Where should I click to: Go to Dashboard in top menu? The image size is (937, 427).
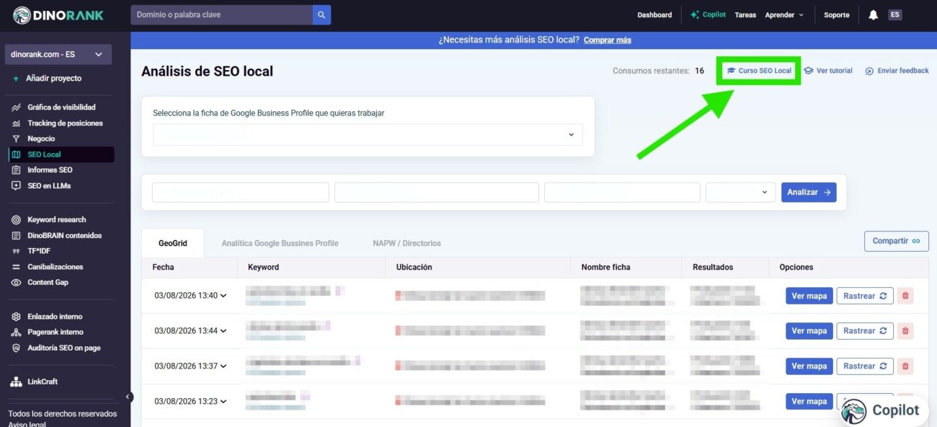[654, 14]
